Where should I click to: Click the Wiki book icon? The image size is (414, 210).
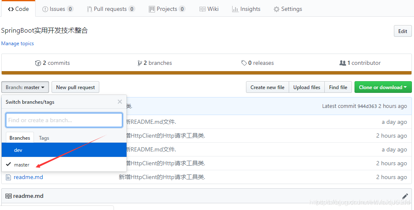(202, 9)
